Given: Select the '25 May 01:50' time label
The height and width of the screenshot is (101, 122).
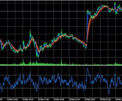Looking at the screenshot, I should 105,99.
